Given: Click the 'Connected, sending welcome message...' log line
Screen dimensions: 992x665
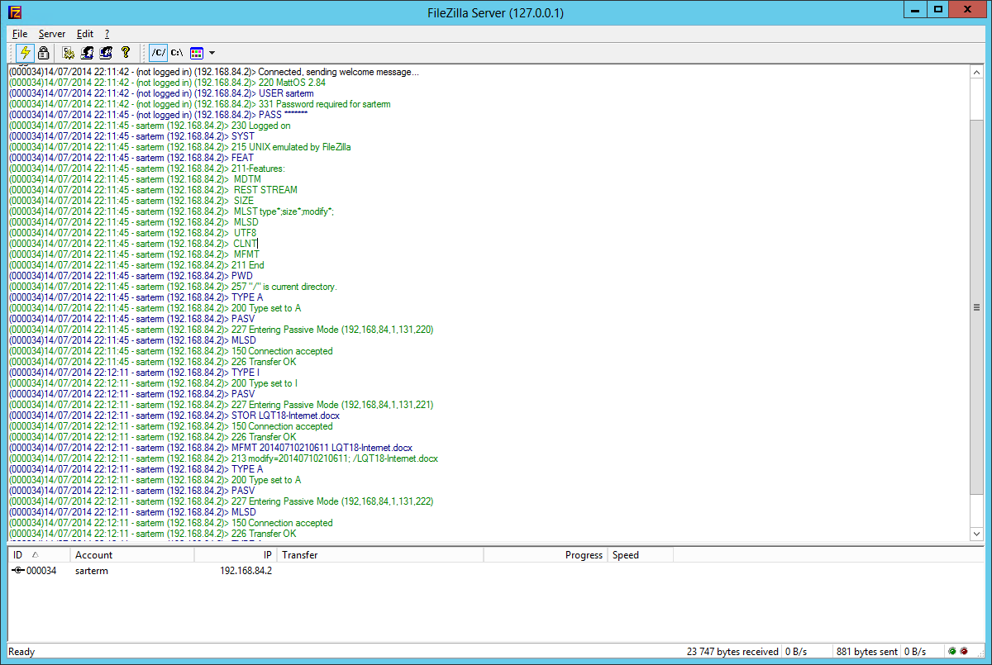Looking at the screenshot, I should 214,72.
